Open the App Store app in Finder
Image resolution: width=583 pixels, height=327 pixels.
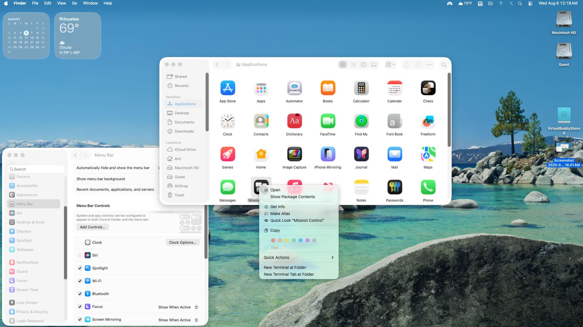[227, 88]
